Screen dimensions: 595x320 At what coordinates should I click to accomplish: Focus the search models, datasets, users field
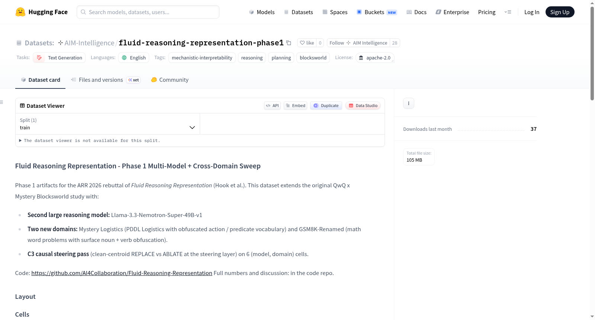point(148,12)
